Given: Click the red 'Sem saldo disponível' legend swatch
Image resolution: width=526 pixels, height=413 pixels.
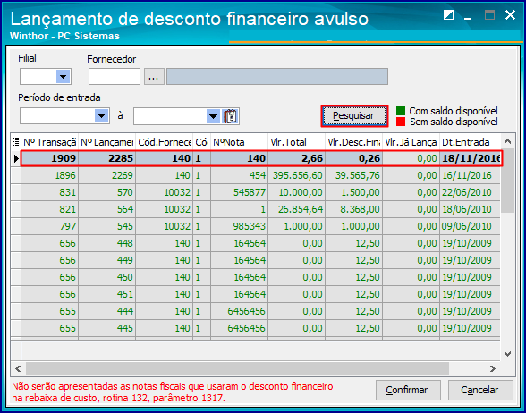Looking at the screenshot, I should coord(401,122).
